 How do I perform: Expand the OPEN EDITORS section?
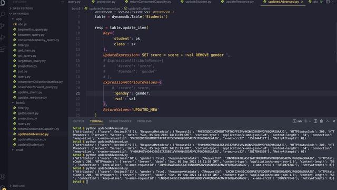tap(23, 8)
